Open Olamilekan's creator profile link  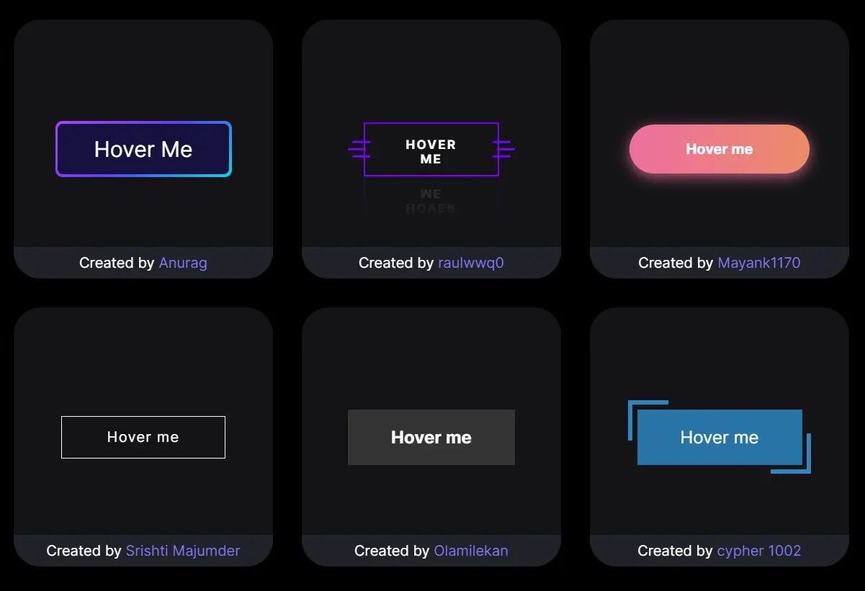point(471,551)
